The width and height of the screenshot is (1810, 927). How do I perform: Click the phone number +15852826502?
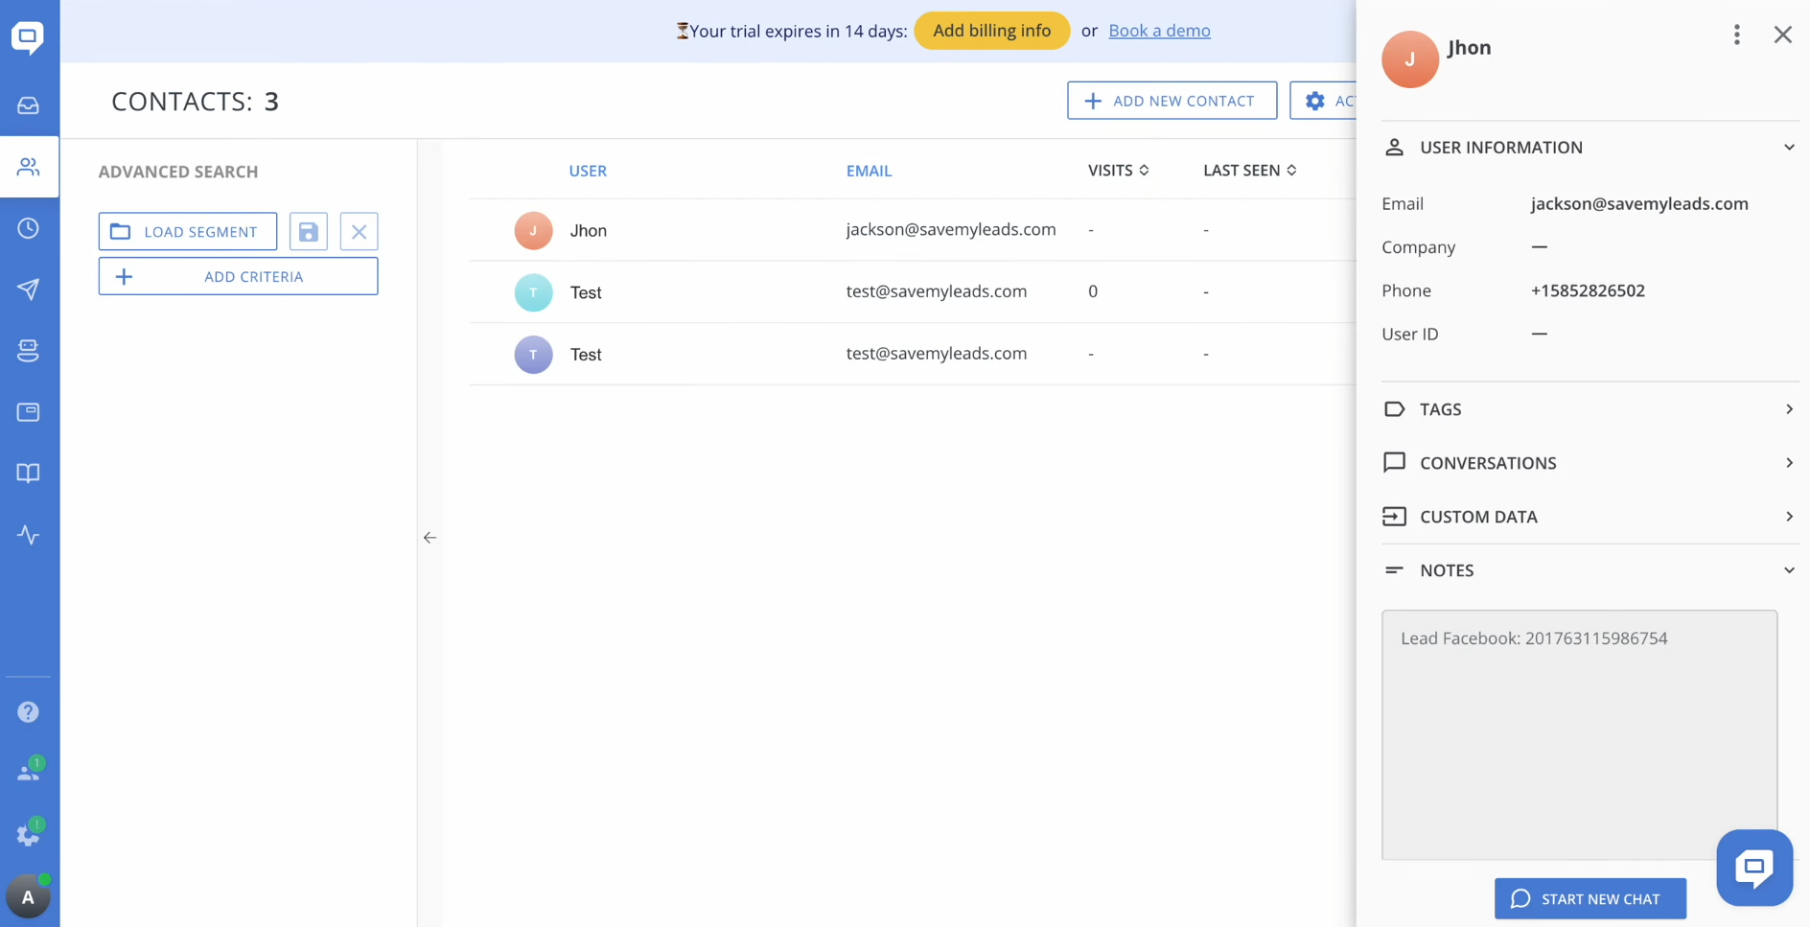tap(1588, 290)
